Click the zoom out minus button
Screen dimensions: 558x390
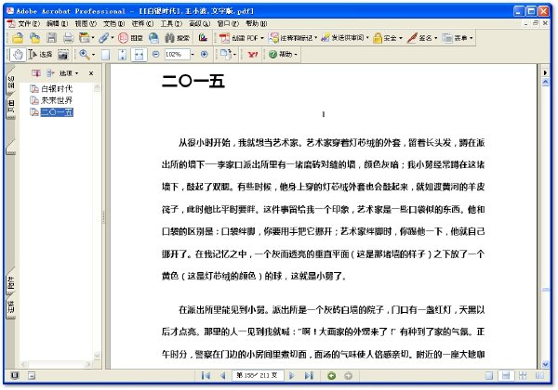[155, 55]
